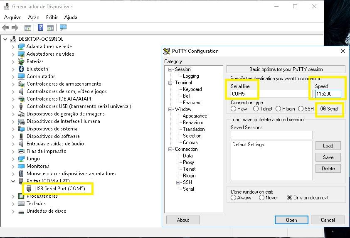The image size is (350, 238).
Task: Click the Serial line input field
Action: click(x=266, y=94)
